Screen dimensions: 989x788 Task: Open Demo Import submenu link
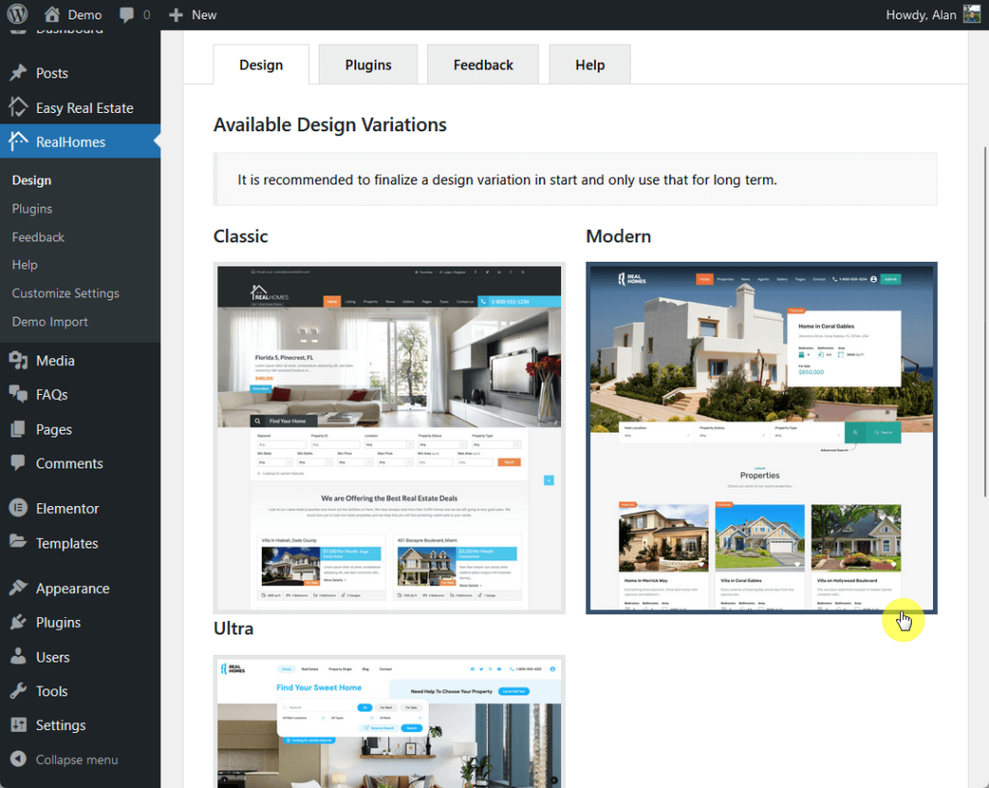point(49,322)
